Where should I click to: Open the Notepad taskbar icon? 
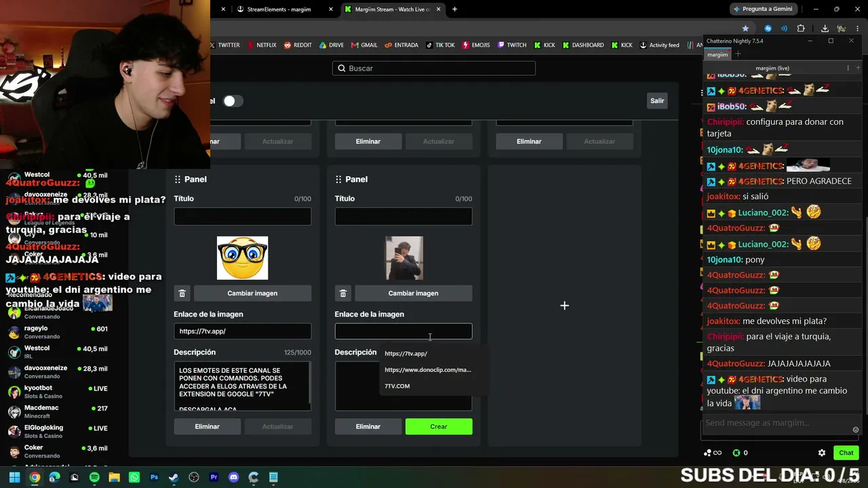[273, 477]
